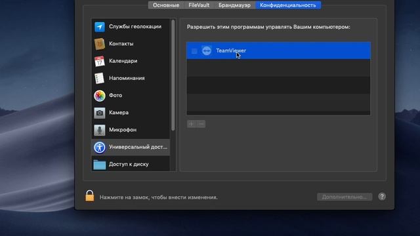
Task: Switch to the Основные tab
Action: click(x=166, y=5)
